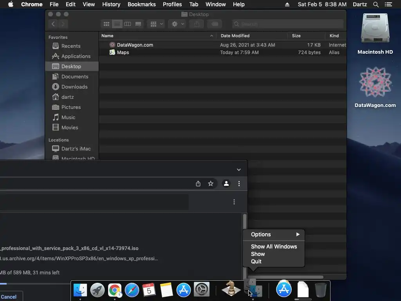Open Notes app in the Dock
The image size is (401, 301).
point(166,290)
